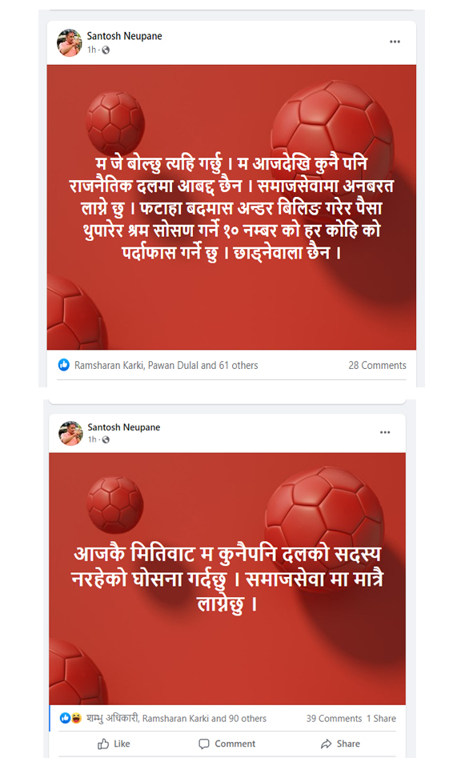Click the Comment button on the second post
453x758 pixels.
coord(226,744)
